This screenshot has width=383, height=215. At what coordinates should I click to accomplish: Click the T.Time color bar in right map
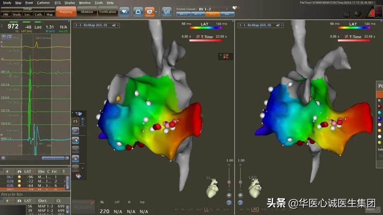(x=354, y=40)
